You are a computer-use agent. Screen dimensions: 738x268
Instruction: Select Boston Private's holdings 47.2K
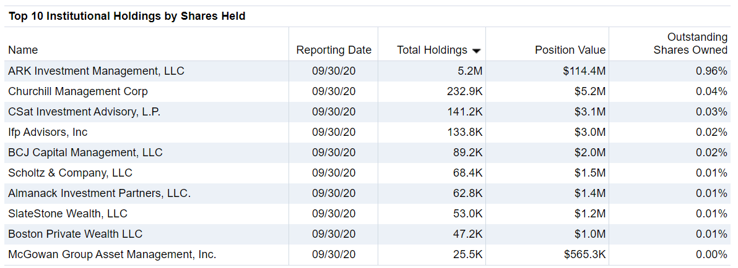[468, 234]
